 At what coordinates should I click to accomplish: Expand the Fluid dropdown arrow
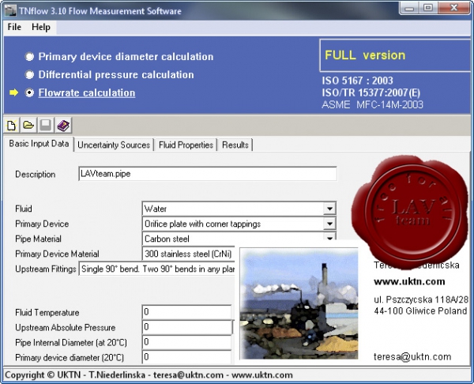pyautogui.click(x=329, y=209)
